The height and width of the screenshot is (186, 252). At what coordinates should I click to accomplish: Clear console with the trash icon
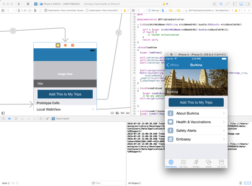pos(240,183)
